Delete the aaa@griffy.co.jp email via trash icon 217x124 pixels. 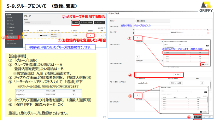(x=202, y=83)
